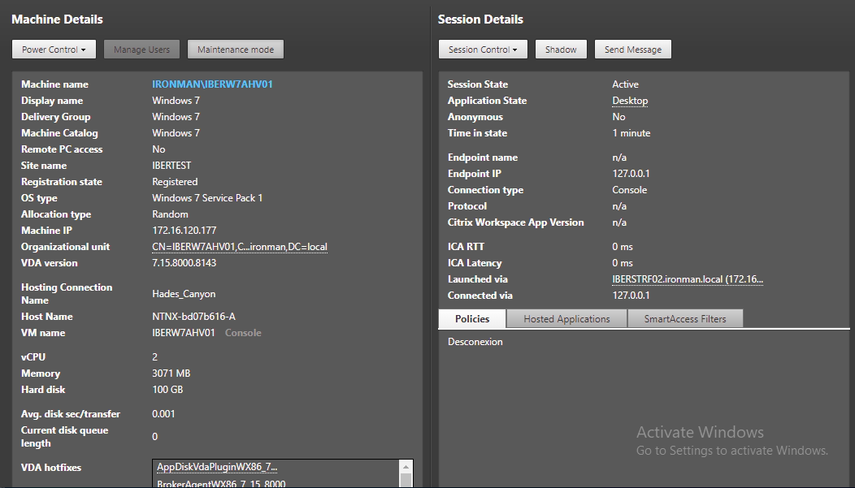Screen dimensions: 855x488
Task: Select BrokerAgentWX86_7_15_8000 hotfix entry
Action: coord(221,484)
